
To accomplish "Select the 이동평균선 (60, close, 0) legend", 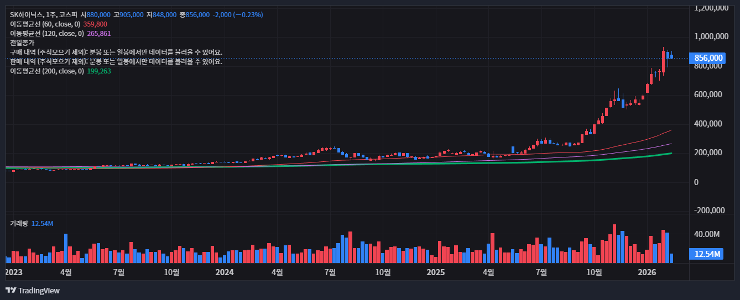I will [x=45, y=24].
